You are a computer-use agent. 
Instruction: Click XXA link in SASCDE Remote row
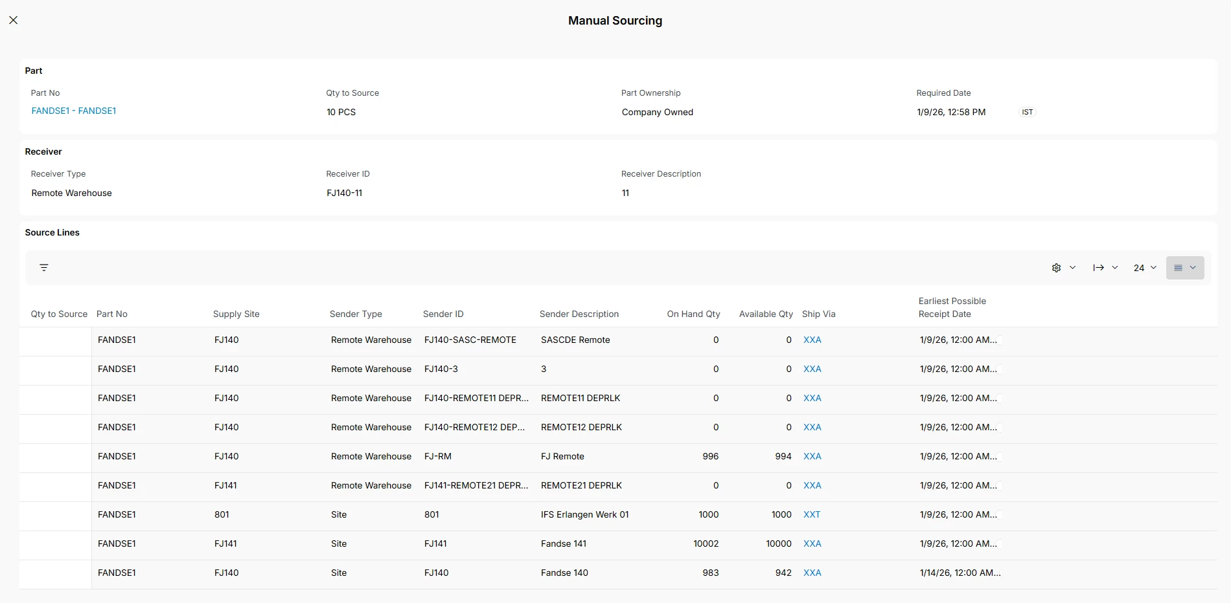812,340
